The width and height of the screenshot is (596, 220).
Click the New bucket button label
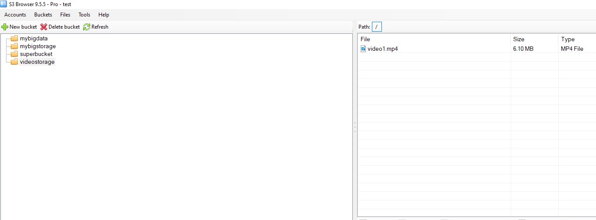(23, 27)
